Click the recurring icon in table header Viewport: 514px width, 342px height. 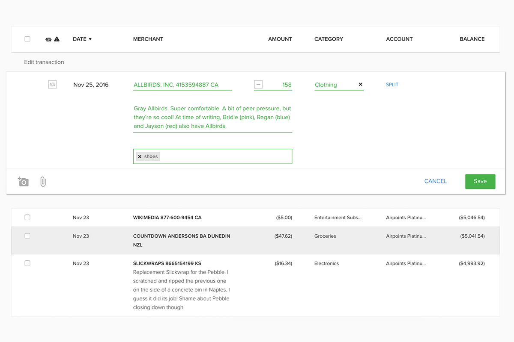48,39
